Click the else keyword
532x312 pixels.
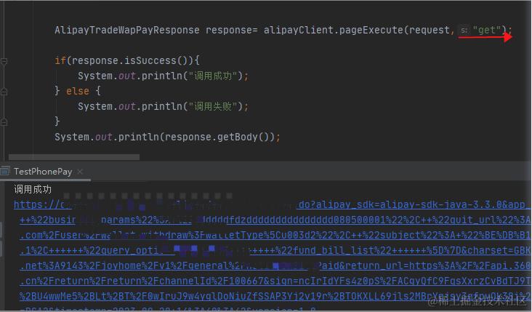click(x=78, y=92)
